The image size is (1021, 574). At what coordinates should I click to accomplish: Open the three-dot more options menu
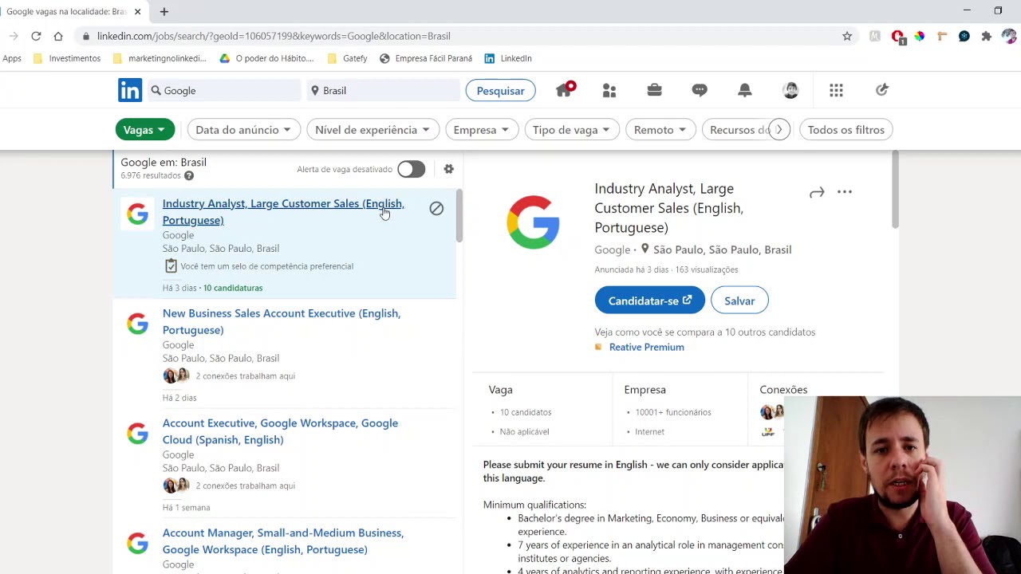pos(845,192)
